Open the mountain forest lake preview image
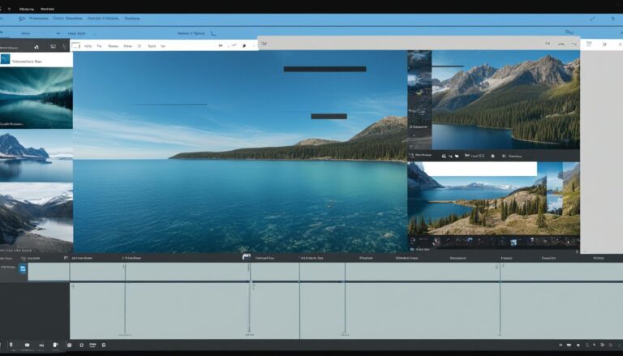Viewport: 623px width, 356px height. [x=505, y=100]
